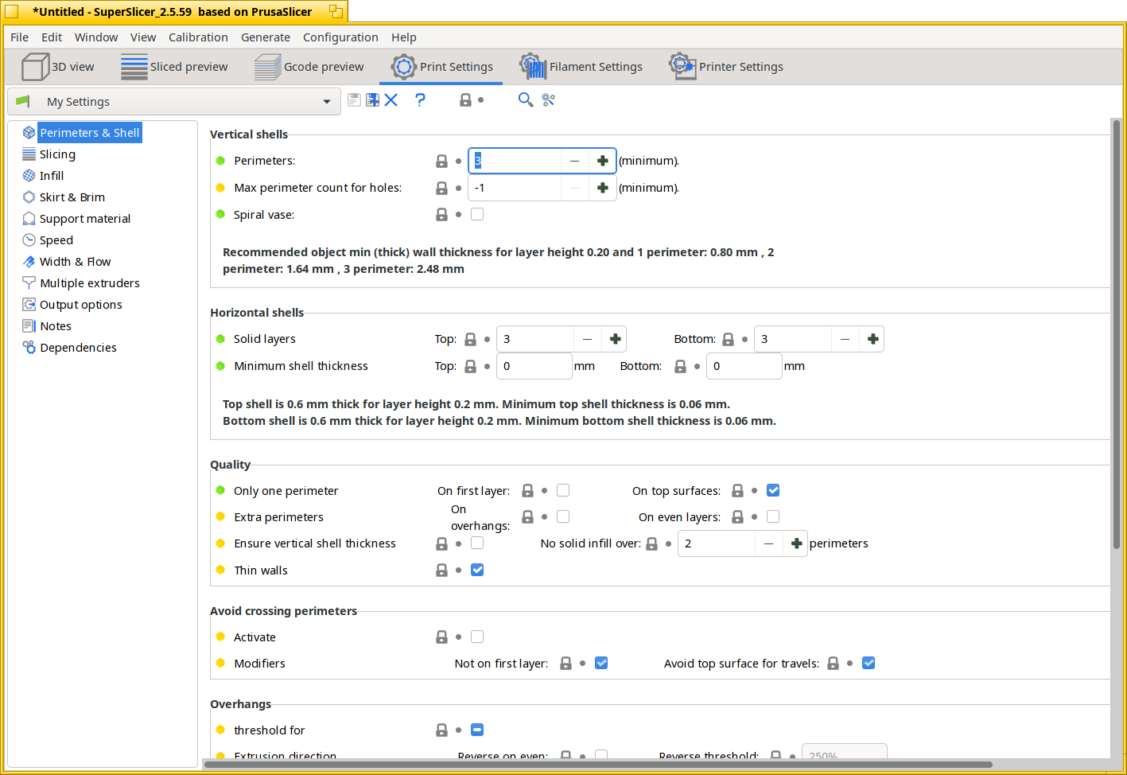Click lock icon for Thin walls
Viewport: 1127px width, 775px height.
[x=441, y=571]
